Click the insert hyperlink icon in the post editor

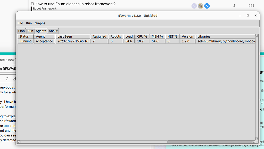[14, 79]
